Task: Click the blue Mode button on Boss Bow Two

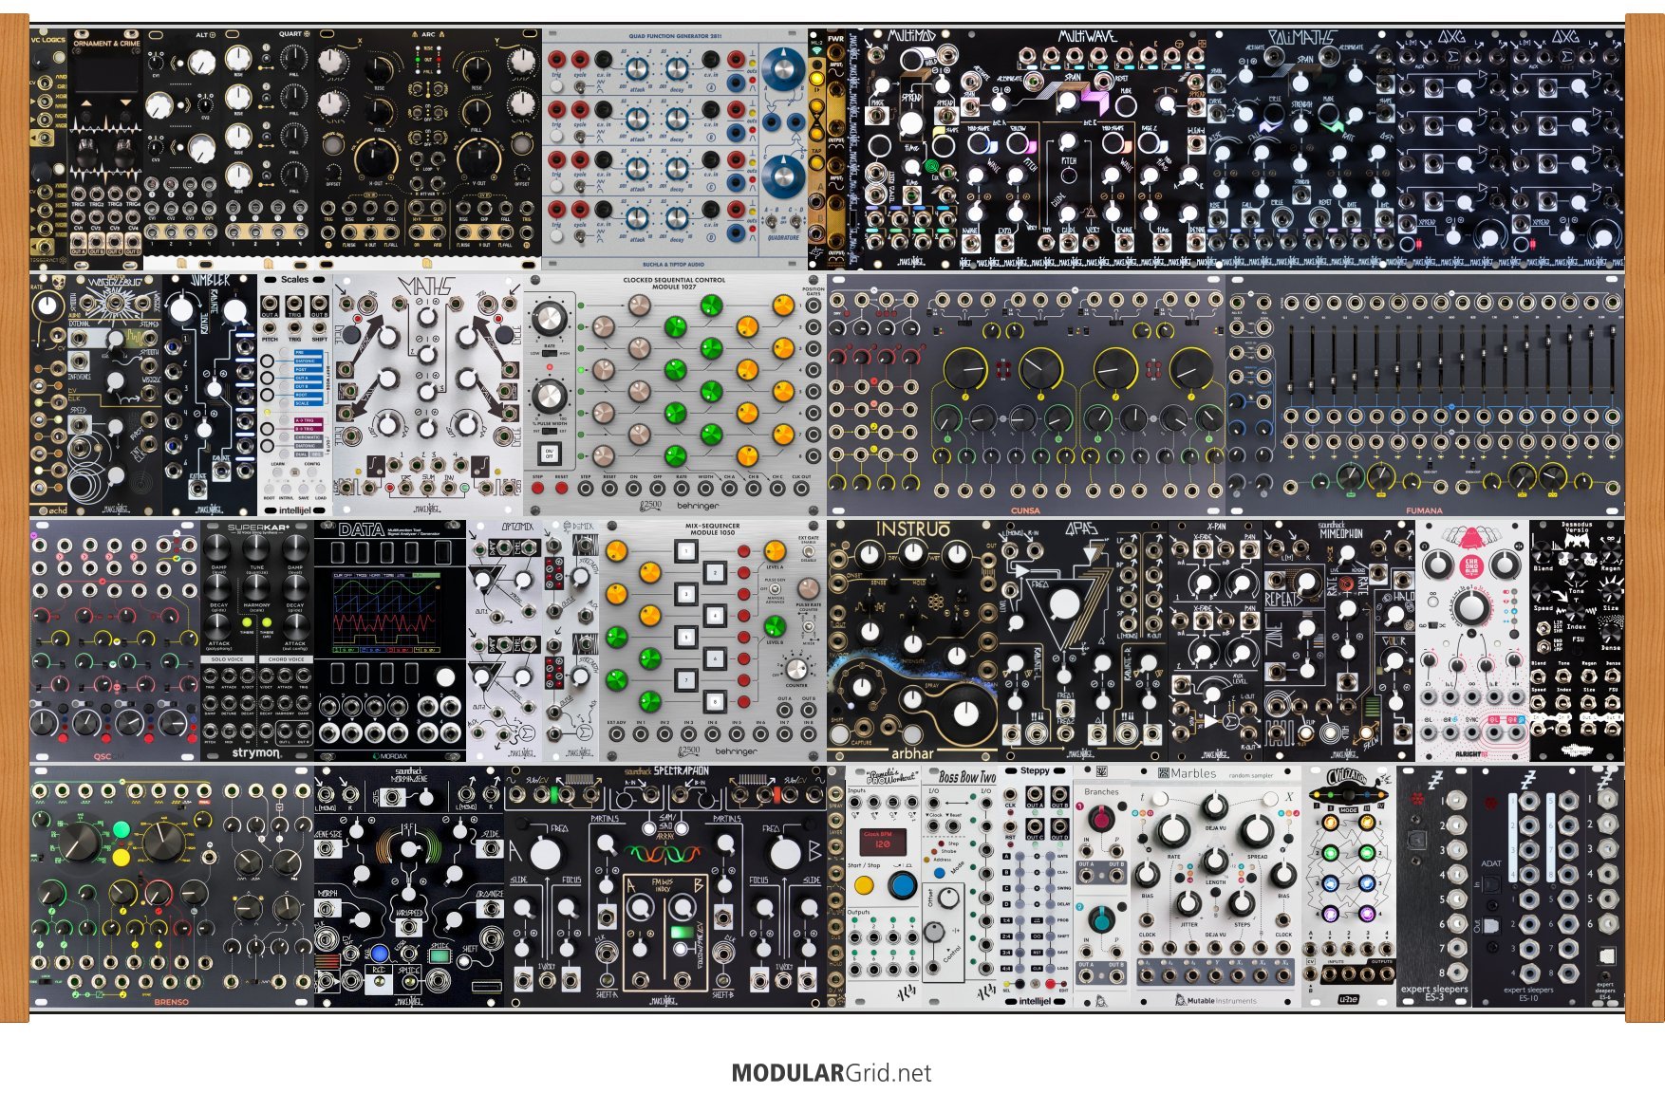Action: [940, 873]
